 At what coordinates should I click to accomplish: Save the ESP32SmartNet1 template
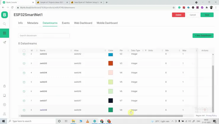(207, 15)
